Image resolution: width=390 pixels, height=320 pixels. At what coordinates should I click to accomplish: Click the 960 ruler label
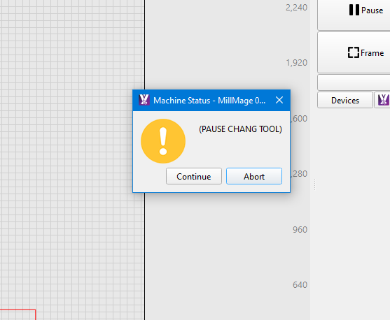point(300,230)
